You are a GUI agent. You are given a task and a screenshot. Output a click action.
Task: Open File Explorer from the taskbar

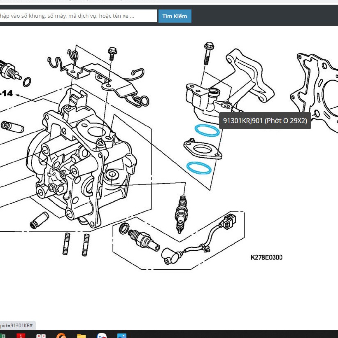(82, 335)
